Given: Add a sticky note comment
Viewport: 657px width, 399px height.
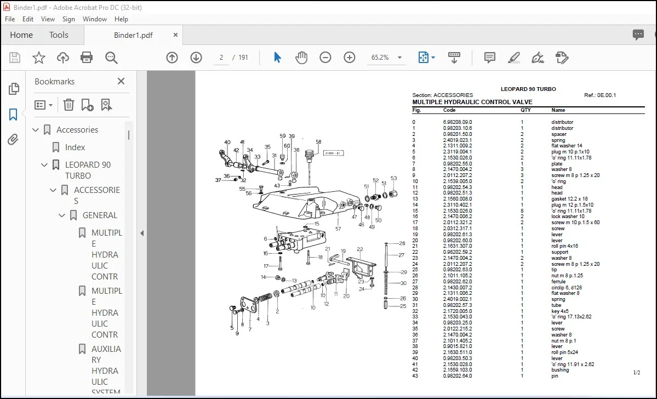Looking at the screenshot, I should click(489, 58).
